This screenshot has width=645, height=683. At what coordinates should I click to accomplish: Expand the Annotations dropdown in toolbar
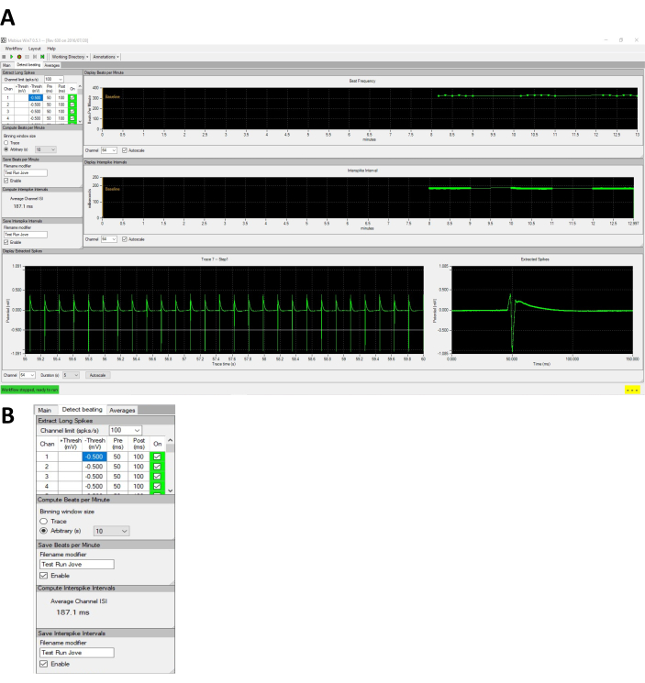click(x=106, y=57)
